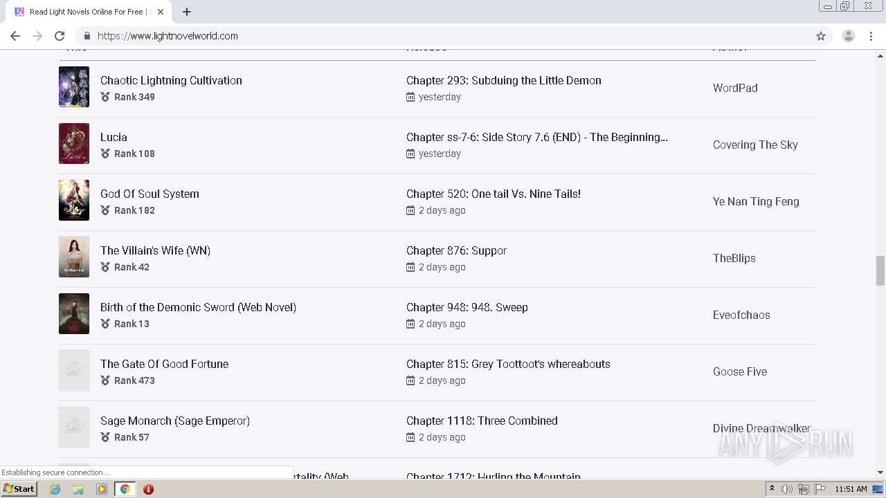Click the taskbar clock showing 11:51 AM
The height and width of the screenshot is (498, 886).
[851, 489]
